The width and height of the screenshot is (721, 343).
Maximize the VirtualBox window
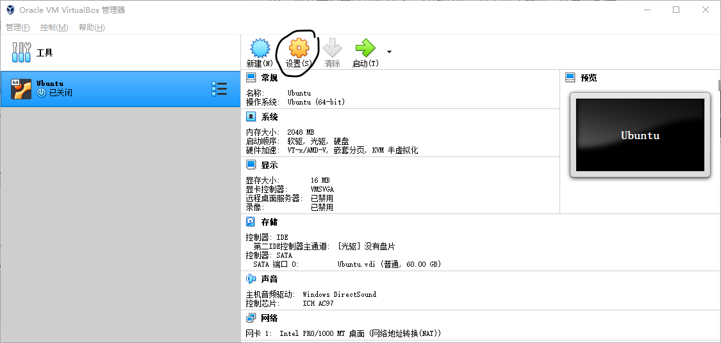[676, 10]
